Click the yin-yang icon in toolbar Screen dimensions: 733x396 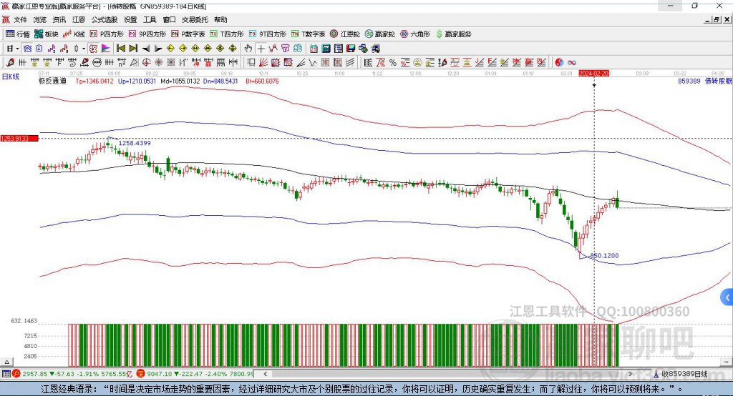pyautogui.click(x=559, y=62)
